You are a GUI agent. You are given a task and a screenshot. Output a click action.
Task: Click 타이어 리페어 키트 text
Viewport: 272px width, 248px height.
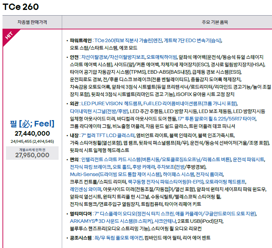pyautogui.click(x=183, y=204)
